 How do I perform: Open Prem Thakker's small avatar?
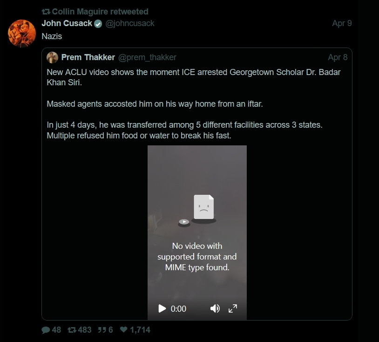click(x=52, y=57)
